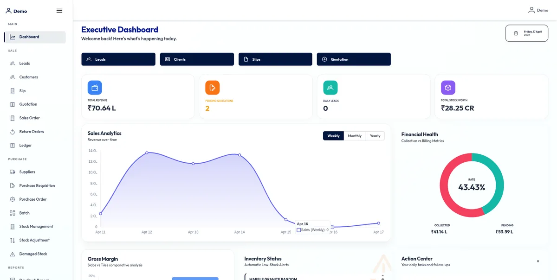The width and height of the screenshot is (557, 280).
Task: Click the orange Pending Quotations icon
Action: pyautogui.click(x=213, y=88)
